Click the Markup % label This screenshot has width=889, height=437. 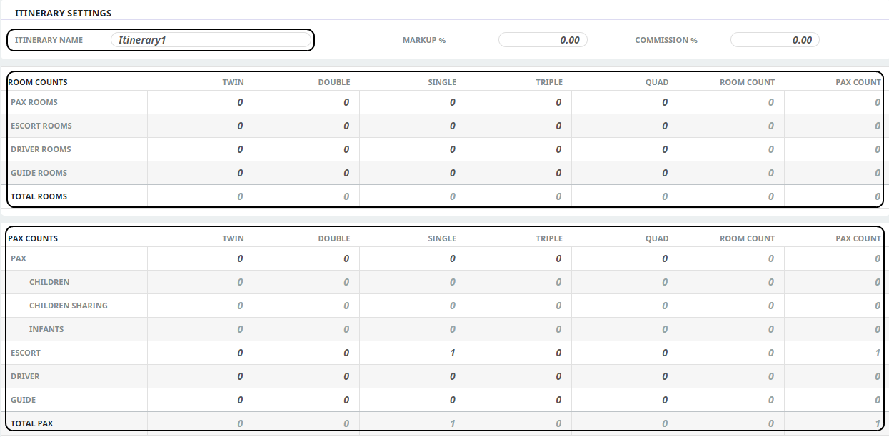(424, 40)
